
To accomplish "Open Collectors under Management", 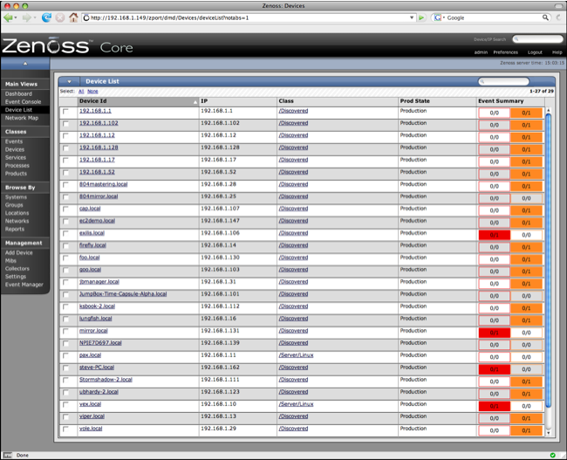I will (17, 269).
